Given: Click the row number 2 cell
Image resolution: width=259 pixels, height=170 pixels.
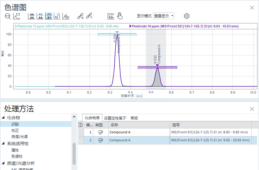Looking at the screenshot, I should pyautogui.click(x=89, y=140).
